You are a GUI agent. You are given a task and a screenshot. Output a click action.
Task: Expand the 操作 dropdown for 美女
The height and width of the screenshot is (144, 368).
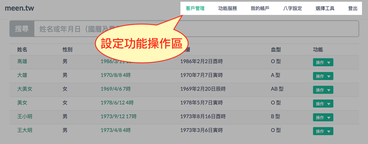coord(323,104)
